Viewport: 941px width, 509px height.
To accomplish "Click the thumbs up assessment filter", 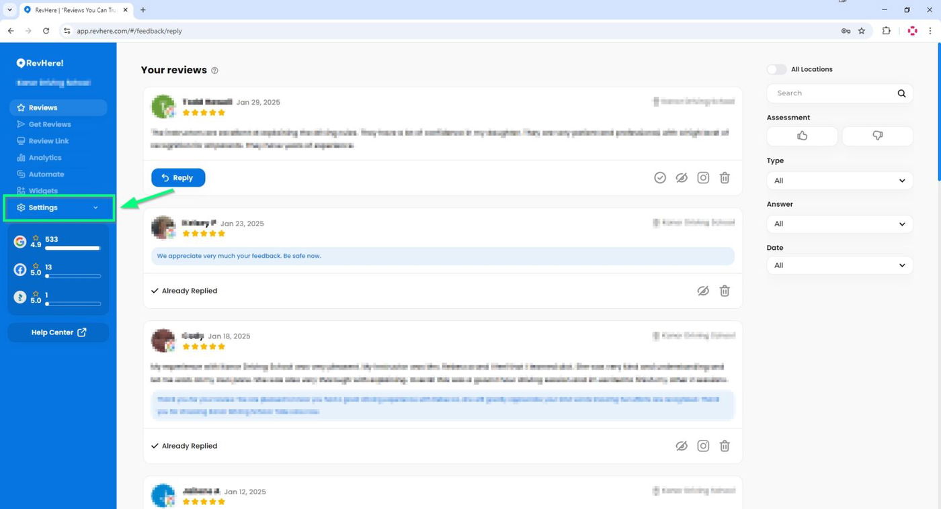I will click(x=802, y=136).
